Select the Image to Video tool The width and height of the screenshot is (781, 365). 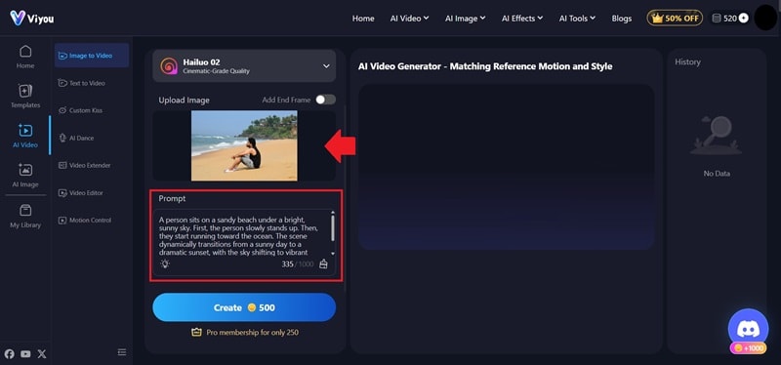pos(92,56)
